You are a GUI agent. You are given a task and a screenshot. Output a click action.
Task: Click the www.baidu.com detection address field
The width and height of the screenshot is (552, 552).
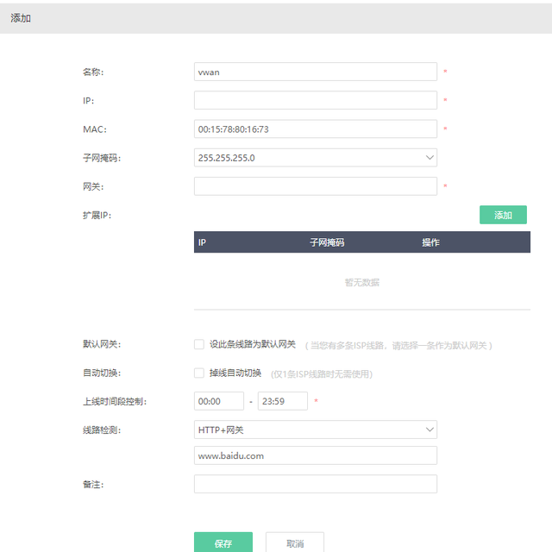316,455
